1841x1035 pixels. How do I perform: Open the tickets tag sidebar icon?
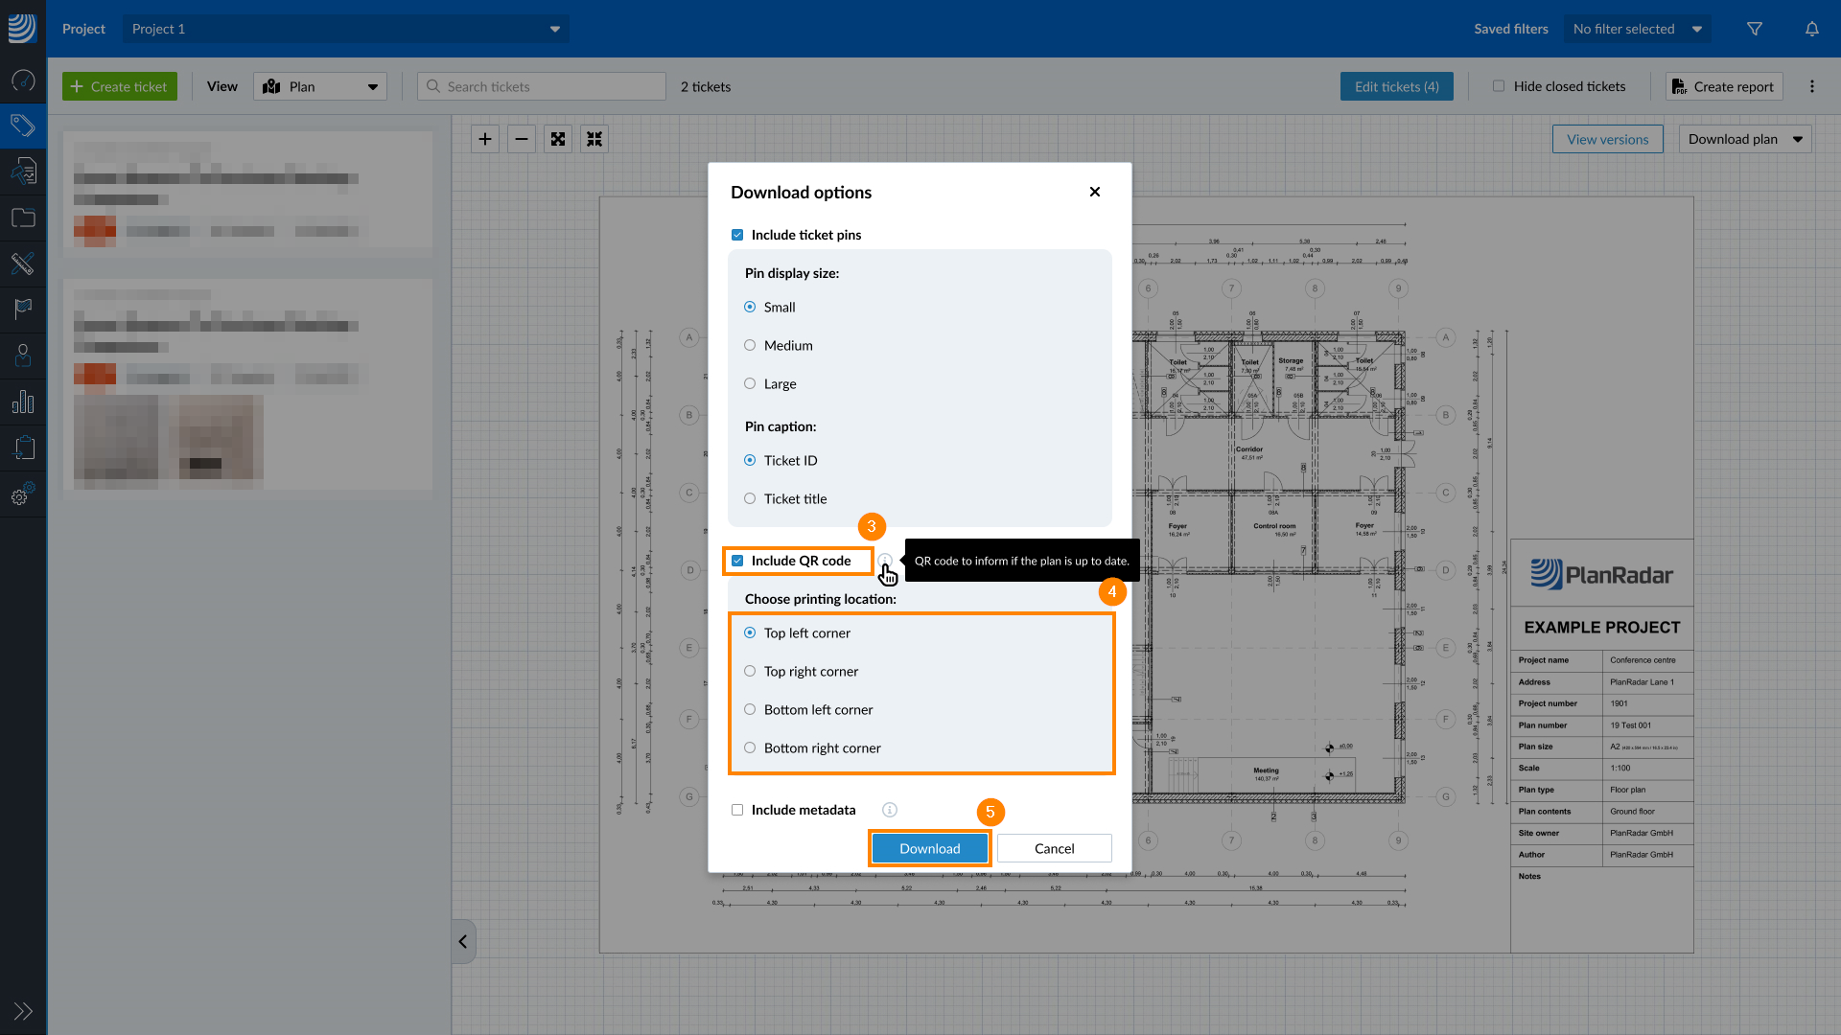pos(23,126)
